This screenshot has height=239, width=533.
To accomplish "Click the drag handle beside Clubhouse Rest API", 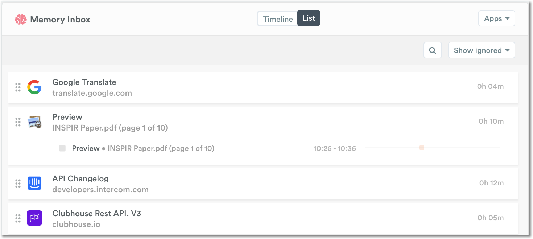I will [x=18, y=218].
